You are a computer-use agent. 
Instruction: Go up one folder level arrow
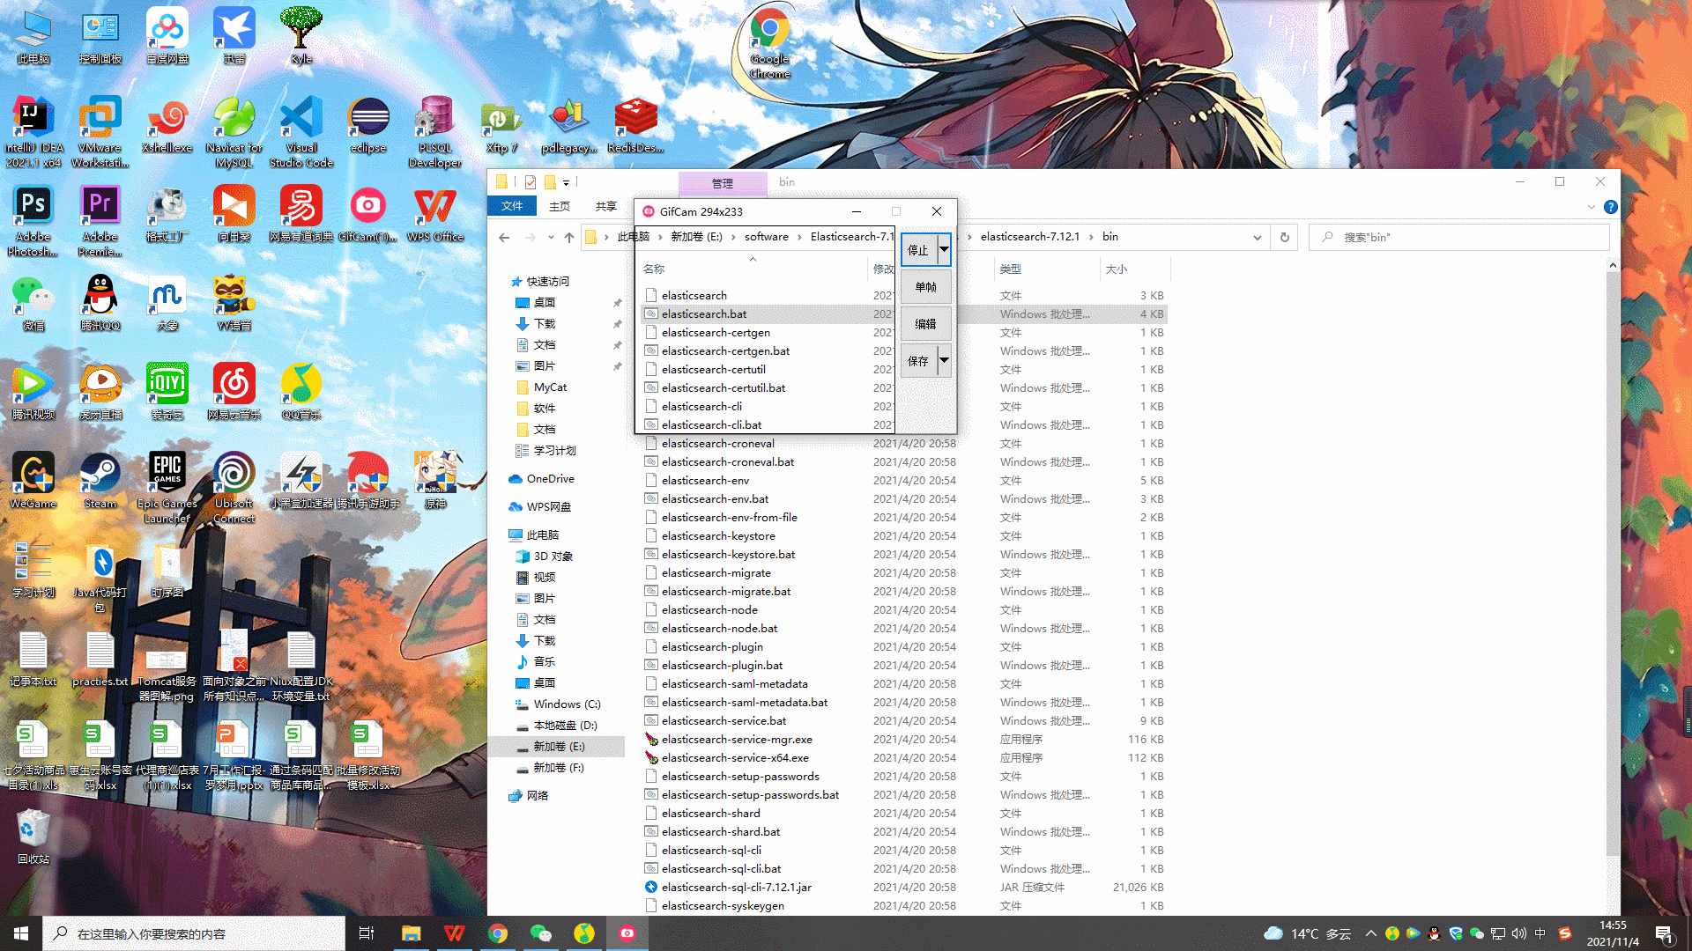tap(569, 237)
